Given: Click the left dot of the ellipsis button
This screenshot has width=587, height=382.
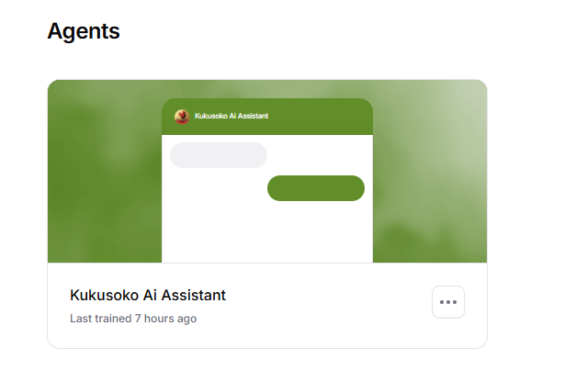Looking at the screenshot, I should (x=442, y=302).
